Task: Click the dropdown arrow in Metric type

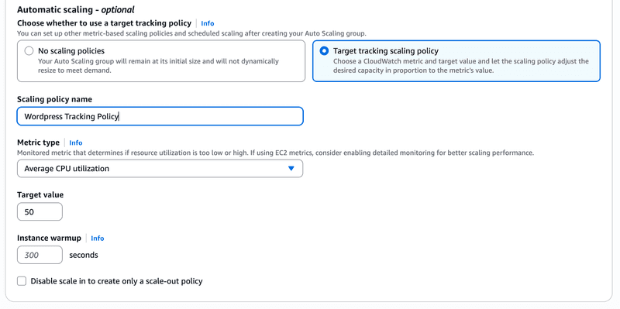Action: [x=291, y=168]
